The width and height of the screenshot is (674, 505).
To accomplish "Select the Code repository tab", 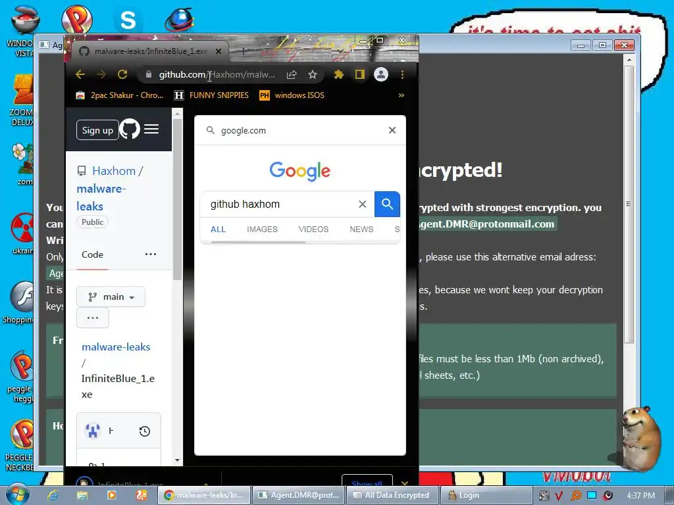I will click(x=92, y=254).
